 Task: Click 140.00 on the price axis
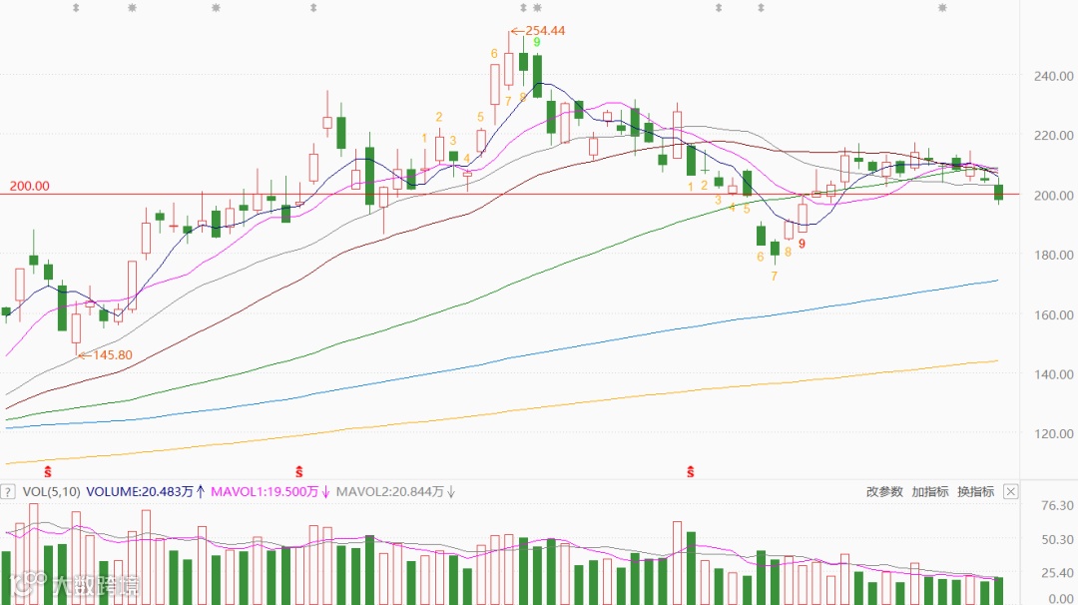click(x=1053, y=374)
